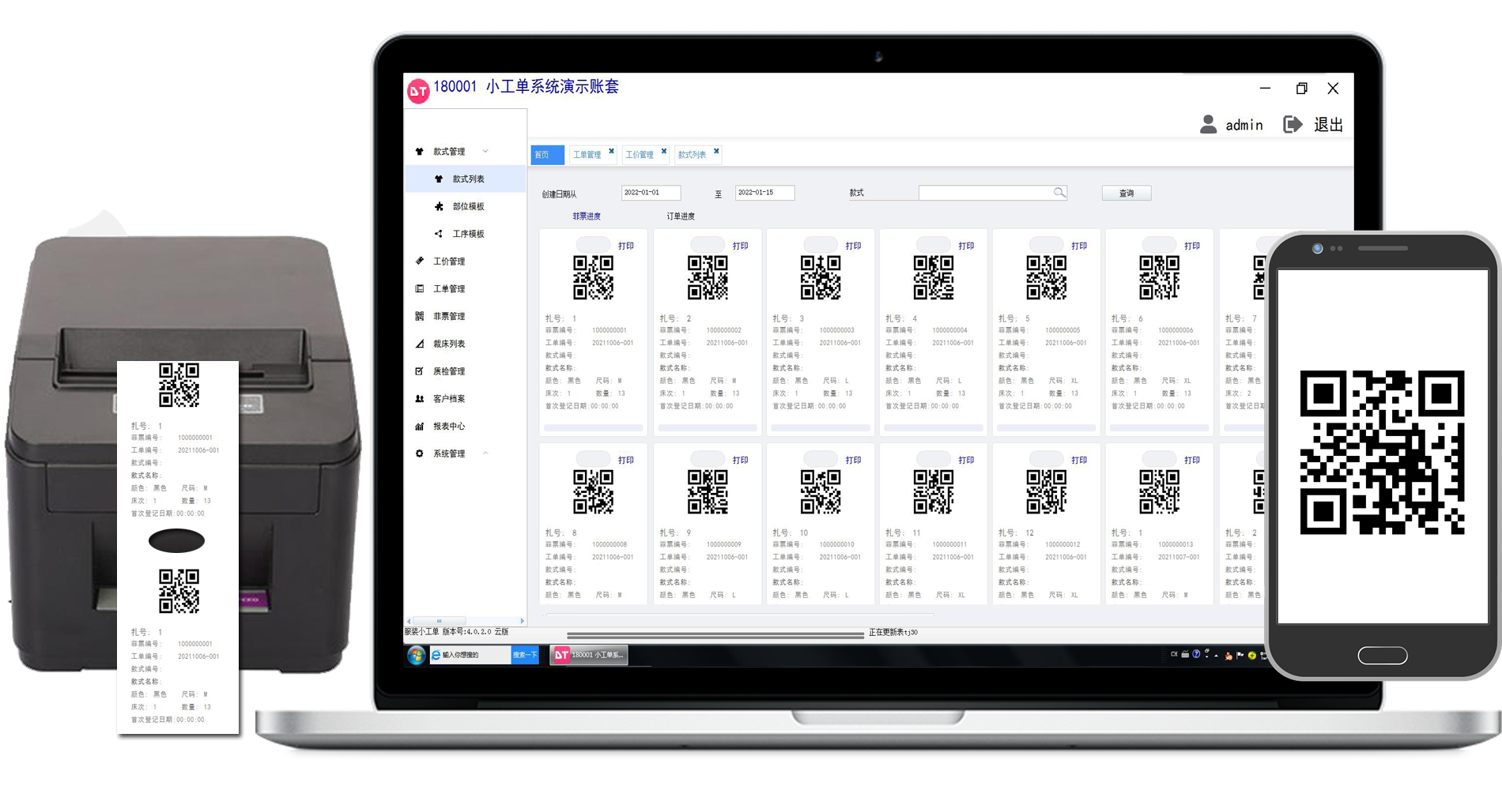Close the 工价管理 tab
The width and height of the screenshot is (1502, 790).
point(664,151)
